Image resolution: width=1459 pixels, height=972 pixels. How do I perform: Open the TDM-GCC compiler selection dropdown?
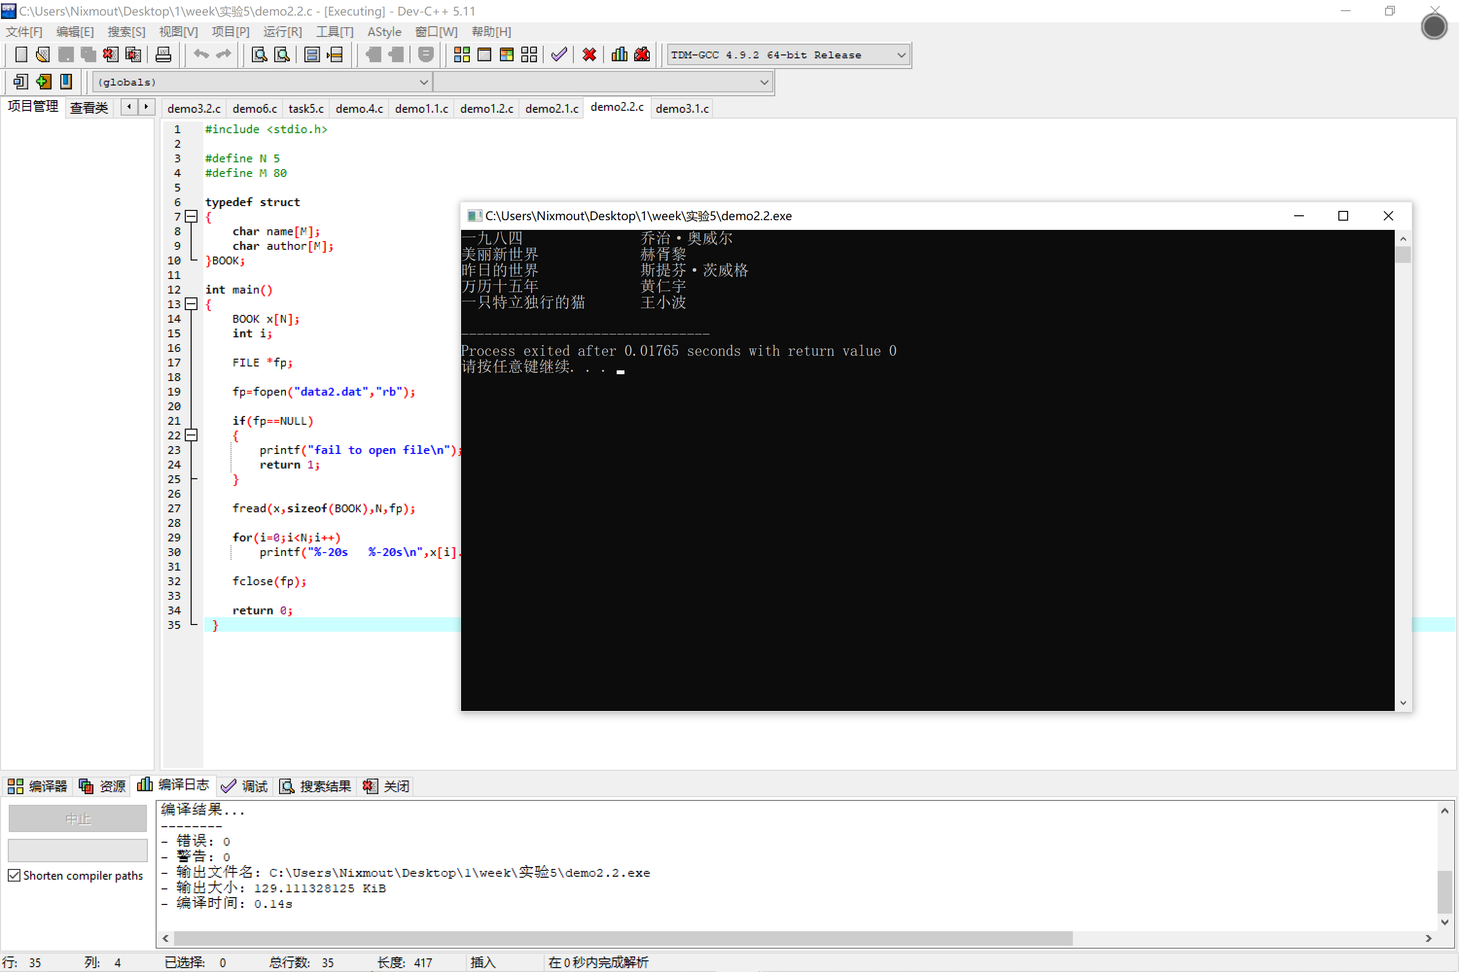pos(901,55)
